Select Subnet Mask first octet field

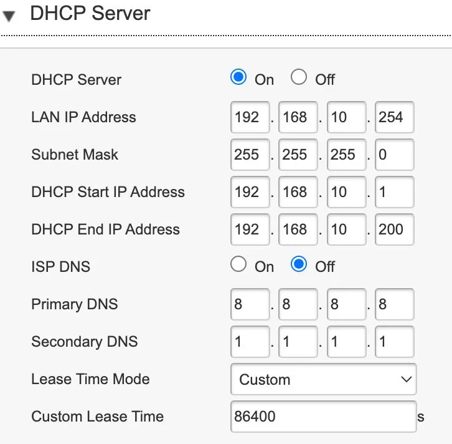click(250, 155)
